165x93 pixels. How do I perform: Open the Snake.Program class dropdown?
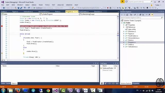[x=79, y=14]
